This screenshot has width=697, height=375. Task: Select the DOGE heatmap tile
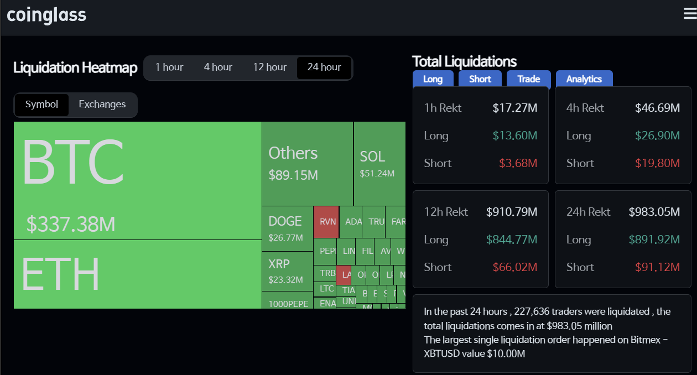287,228
